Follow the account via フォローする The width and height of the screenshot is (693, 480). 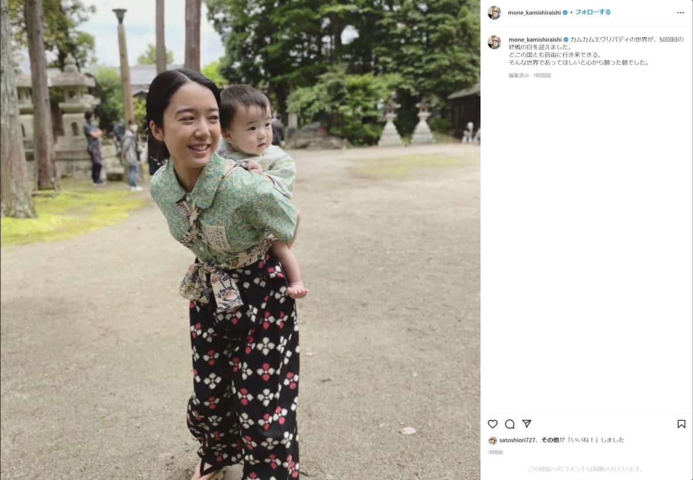(593, 12)
